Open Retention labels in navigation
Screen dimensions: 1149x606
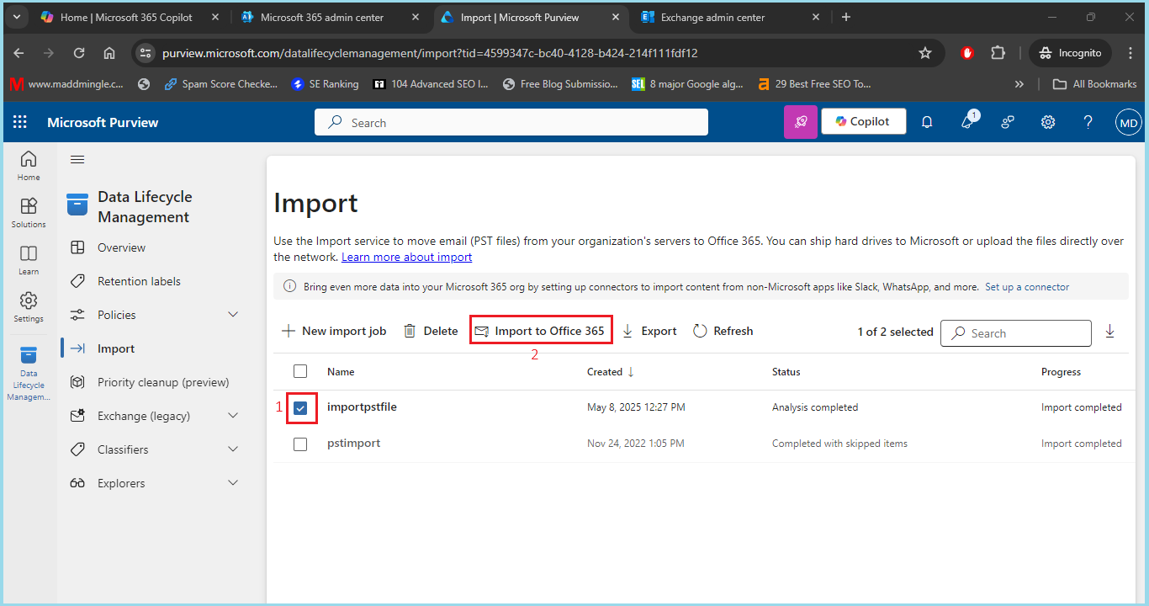(x=139, y=281)
